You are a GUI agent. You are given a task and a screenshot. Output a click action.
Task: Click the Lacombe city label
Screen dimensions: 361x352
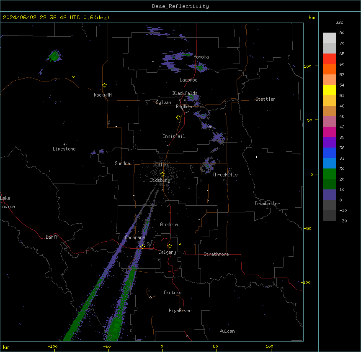pos(188,80)
